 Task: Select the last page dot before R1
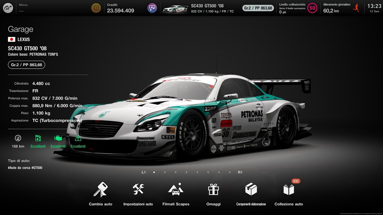(230, 172)
